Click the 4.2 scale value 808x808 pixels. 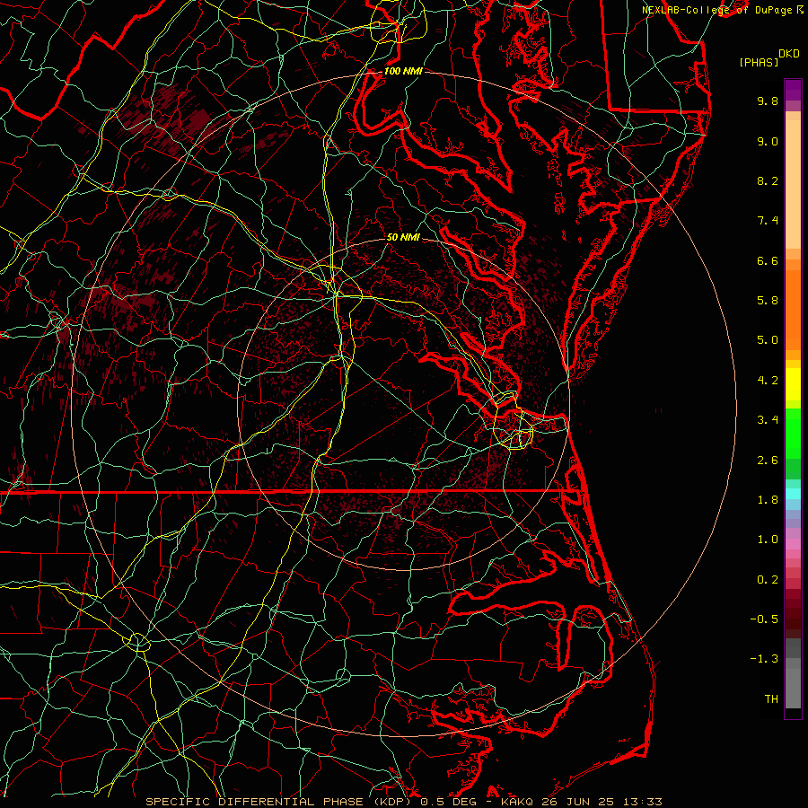pos(768,381)
